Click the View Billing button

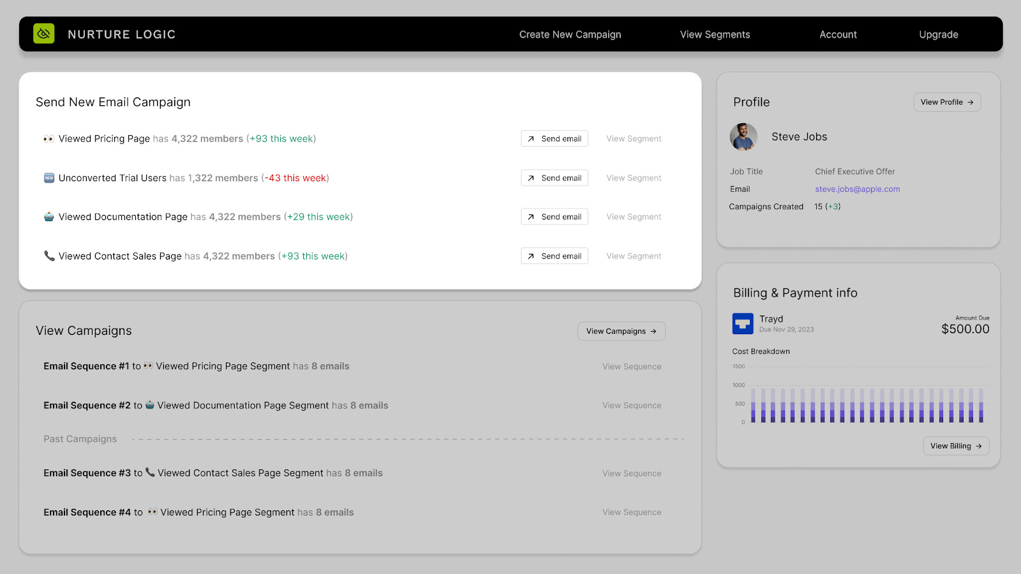[956, 446]
